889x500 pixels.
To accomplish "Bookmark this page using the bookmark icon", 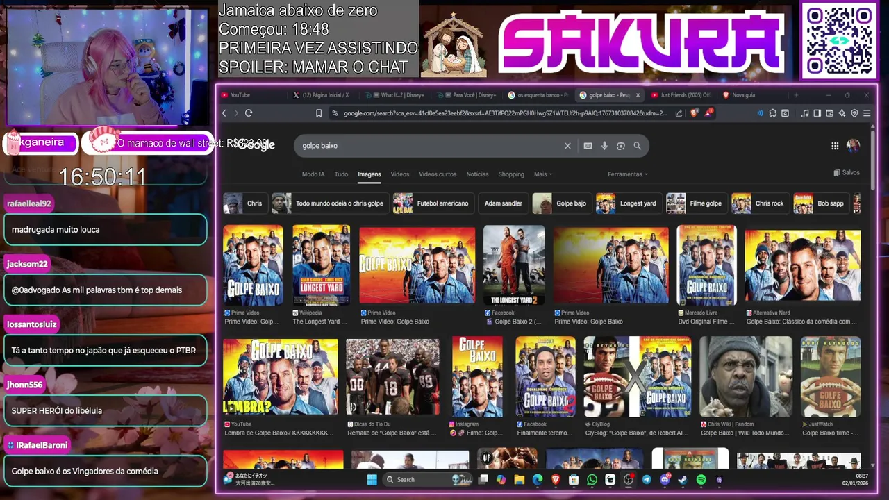I will click(x=319, y=113).
